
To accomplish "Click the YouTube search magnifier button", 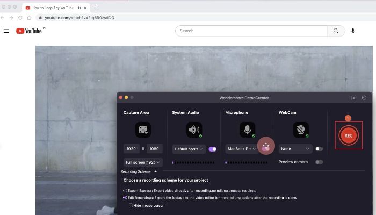I will tap(336, 31).
